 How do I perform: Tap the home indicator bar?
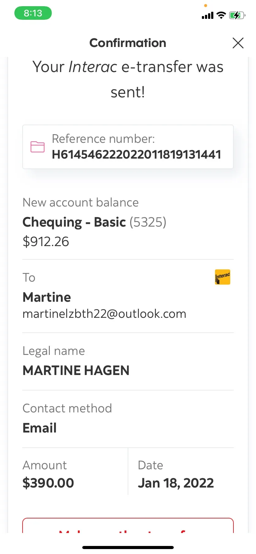pos(128,548)
